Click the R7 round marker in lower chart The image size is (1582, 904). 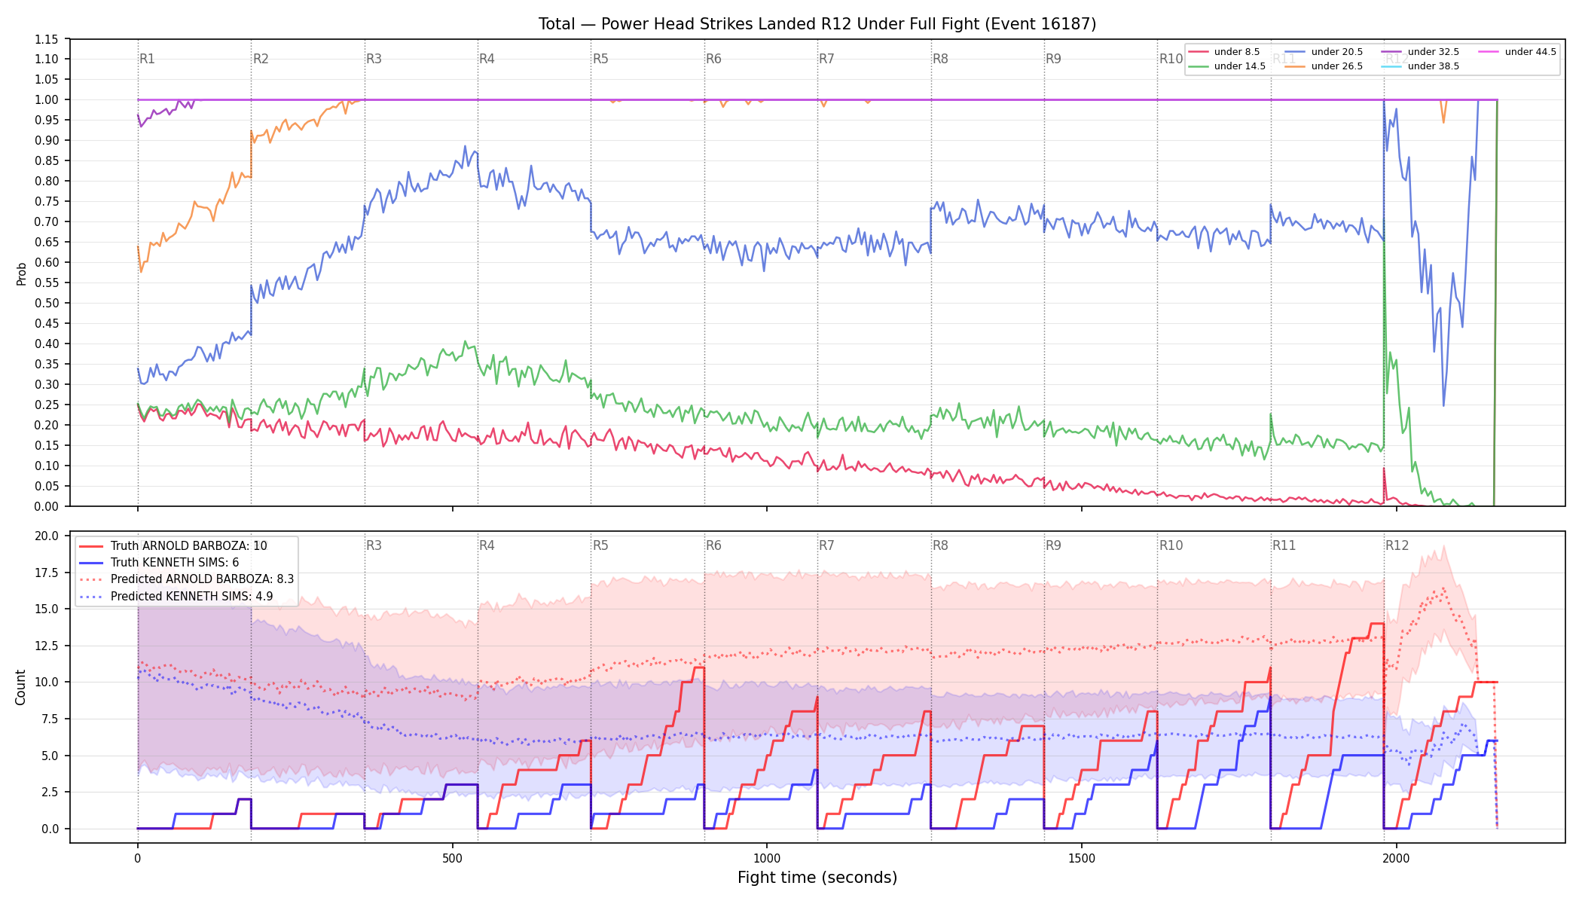[826, 545]
